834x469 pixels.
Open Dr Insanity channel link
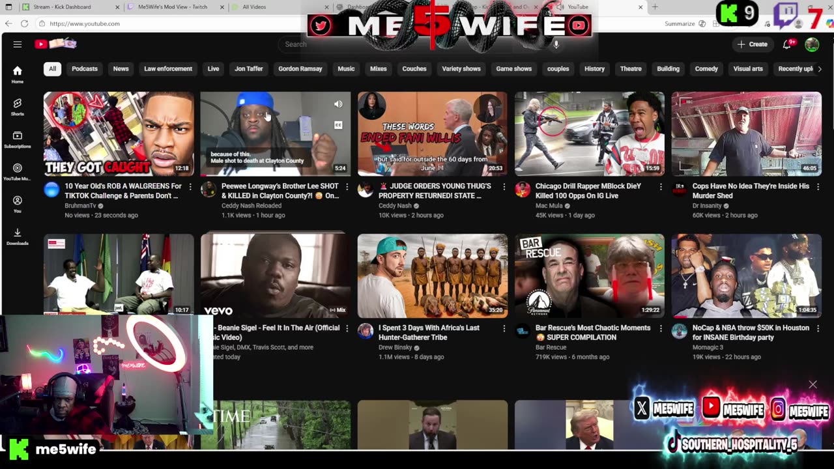click(707, 206)
